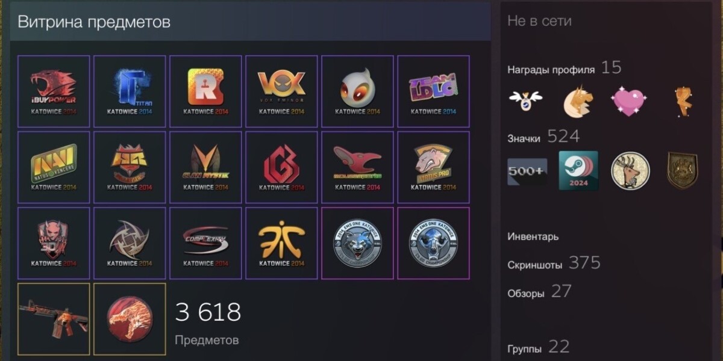Open the Группы 22 link
The width and height of the screenshot is (723, 361).
(x=538, y=348)
